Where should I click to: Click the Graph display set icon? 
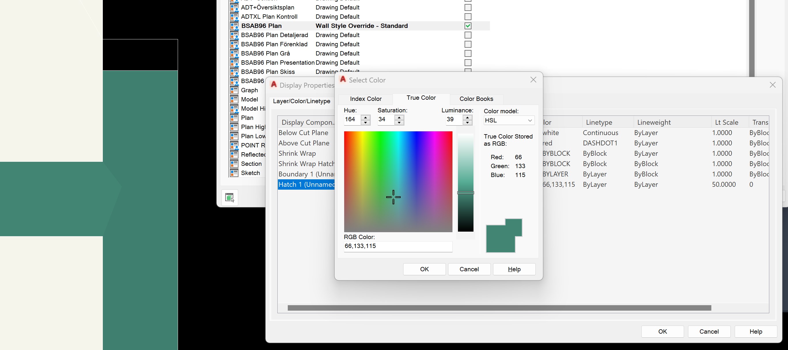pos(234,90)
